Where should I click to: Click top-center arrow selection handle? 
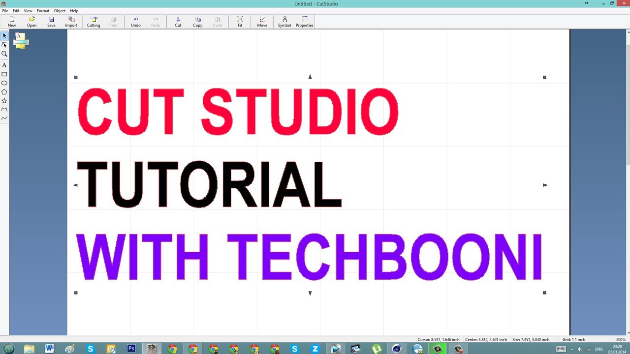coord(310,77)
